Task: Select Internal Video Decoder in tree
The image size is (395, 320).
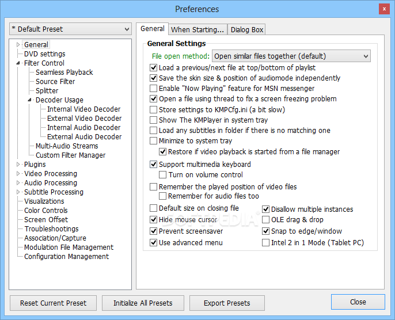Action: click(x=84, y=109)
